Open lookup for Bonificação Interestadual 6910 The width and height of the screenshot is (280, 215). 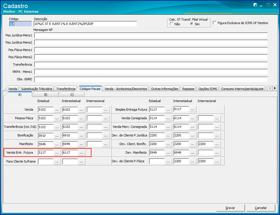click(82, 136)
